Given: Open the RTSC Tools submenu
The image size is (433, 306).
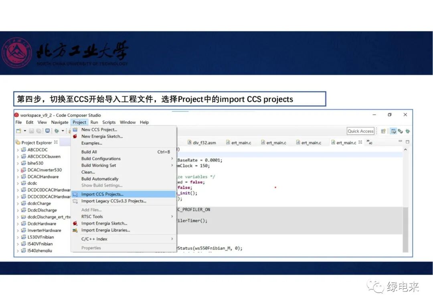Looking at the screenshot, I should [123, 217].
